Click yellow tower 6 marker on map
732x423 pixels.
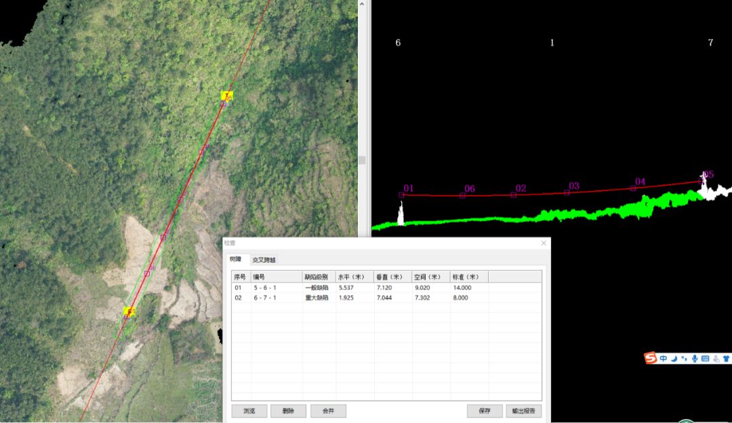pyautogui.click(x=129, y=312)
